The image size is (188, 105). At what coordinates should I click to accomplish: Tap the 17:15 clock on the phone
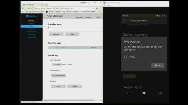[163, 15]
